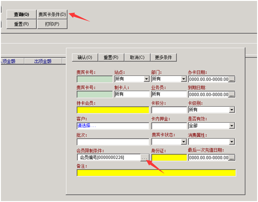Click the 打印(P) button
Screen dimensions: 258x202
pyautogui.click(x=52, y=24)
